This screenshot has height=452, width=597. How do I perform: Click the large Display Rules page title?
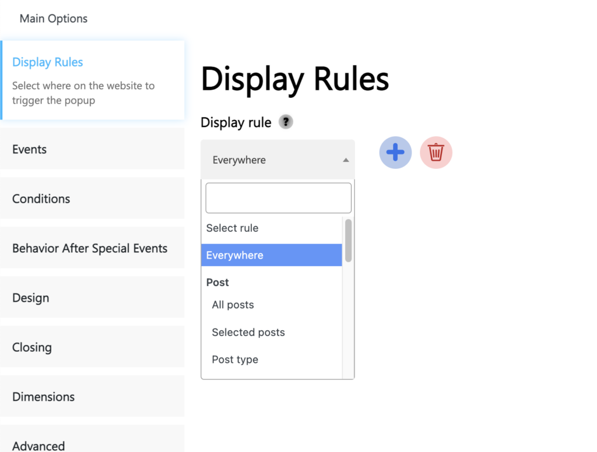click(x=295, y=80)
